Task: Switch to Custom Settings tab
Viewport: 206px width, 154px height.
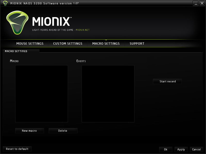Action: 68,43
